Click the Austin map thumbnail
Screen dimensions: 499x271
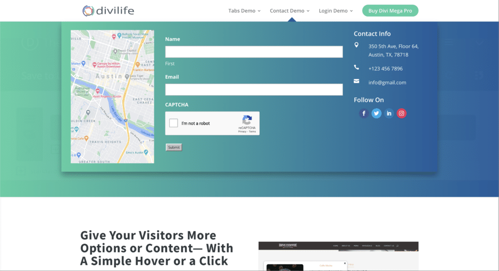[112, 97]
